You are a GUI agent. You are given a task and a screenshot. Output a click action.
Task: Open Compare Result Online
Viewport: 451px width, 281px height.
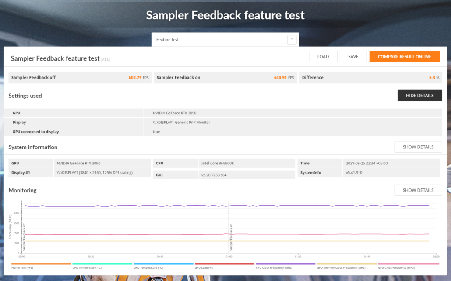(x=404, y=57)
